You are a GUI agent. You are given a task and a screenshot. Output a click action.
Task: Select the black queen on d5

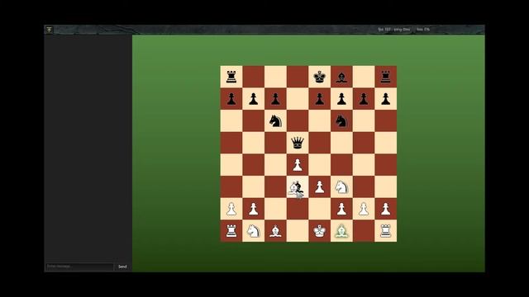(x=298, y=143)
